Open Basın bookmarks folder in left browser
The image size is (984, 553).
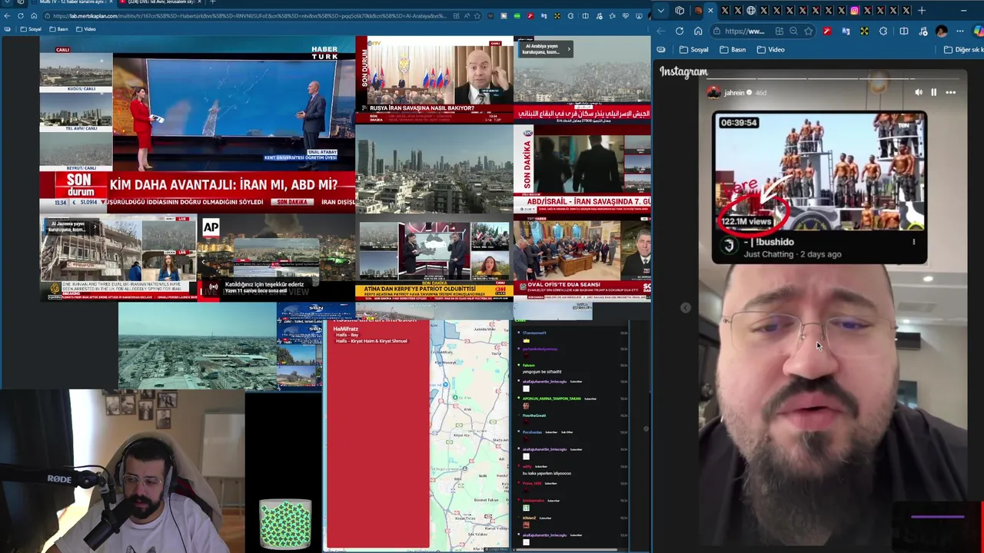pyautogui.click(x=59, y=29)
